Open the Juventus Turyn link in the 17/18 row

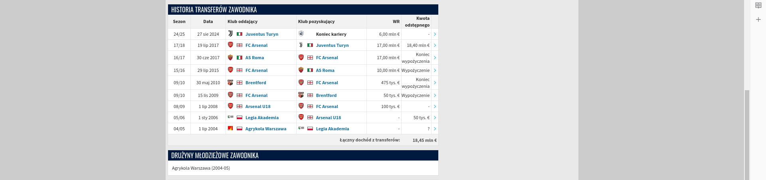pyautogui.click(x=332, y=45)
